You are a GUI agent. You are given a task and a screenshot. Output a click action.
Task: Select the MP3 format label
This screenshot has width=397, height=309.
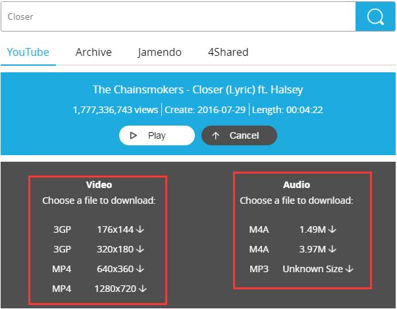[x=259, y=269]
